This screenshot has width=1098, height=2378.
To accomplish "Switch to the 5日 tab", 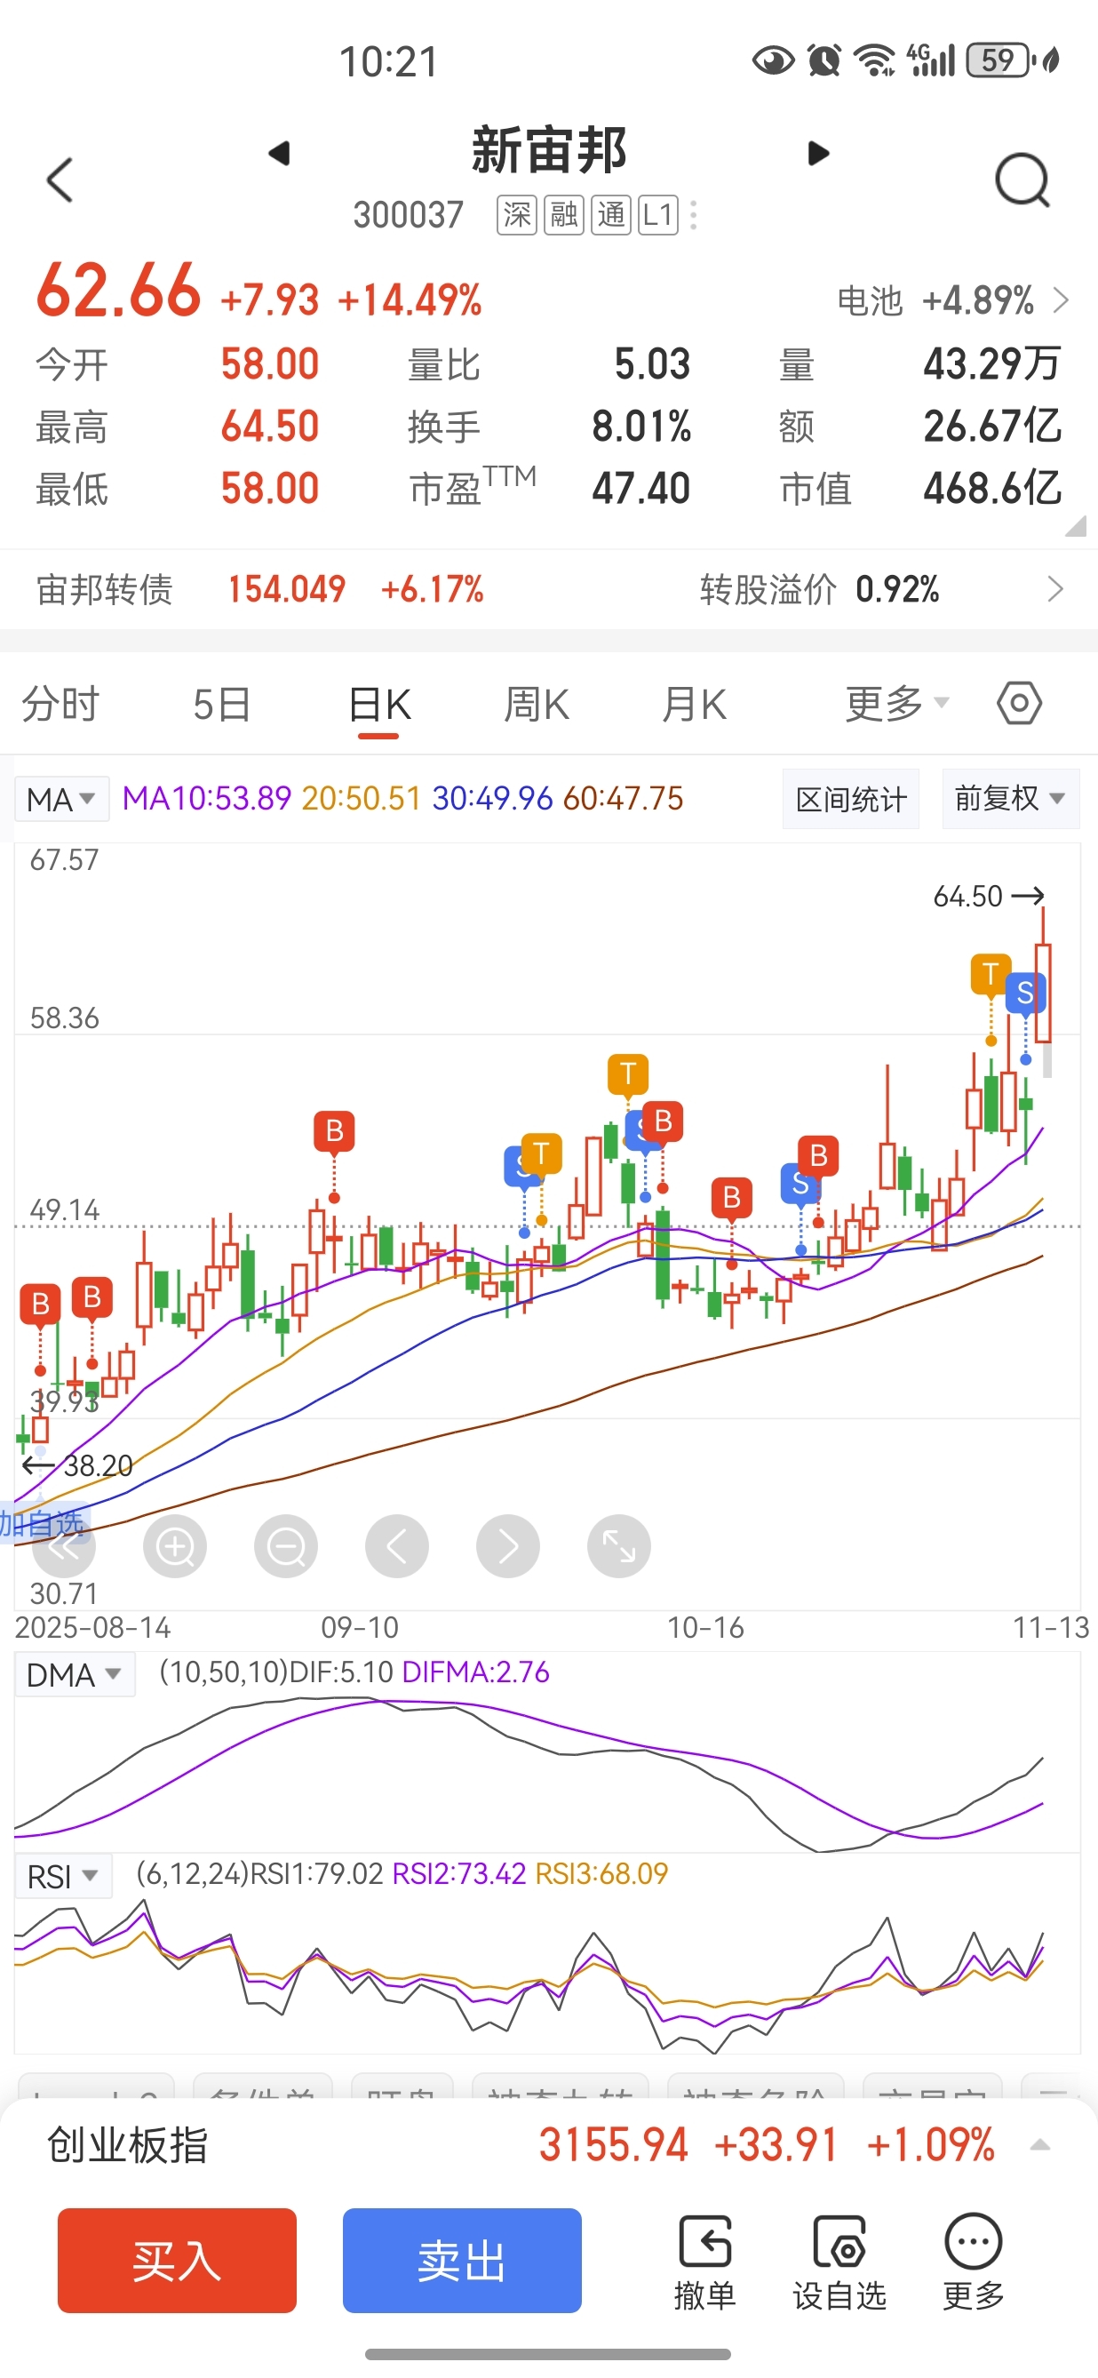I will pos(221,705).
